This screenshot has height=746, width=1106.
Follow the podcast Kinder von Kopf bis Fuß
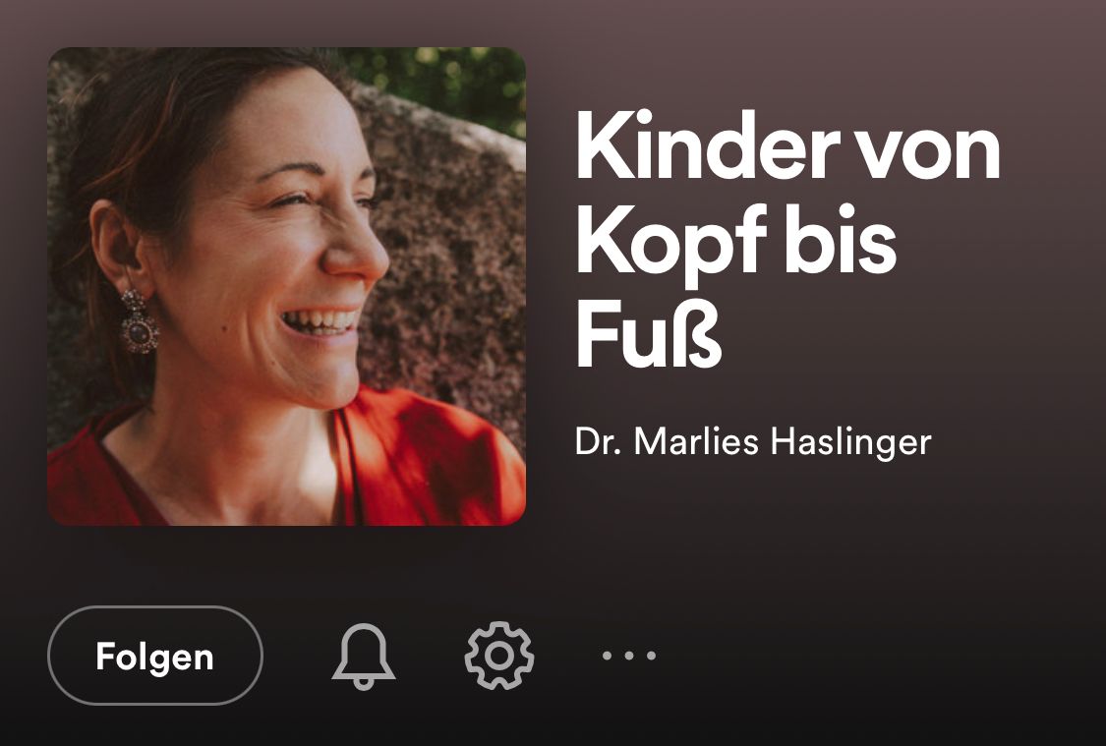155,656
